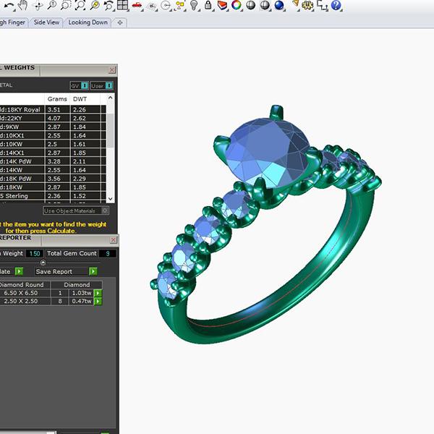Choose the Zoom Dynamic magnifier
The image size is (434, 434).
(x=52, y=5)
